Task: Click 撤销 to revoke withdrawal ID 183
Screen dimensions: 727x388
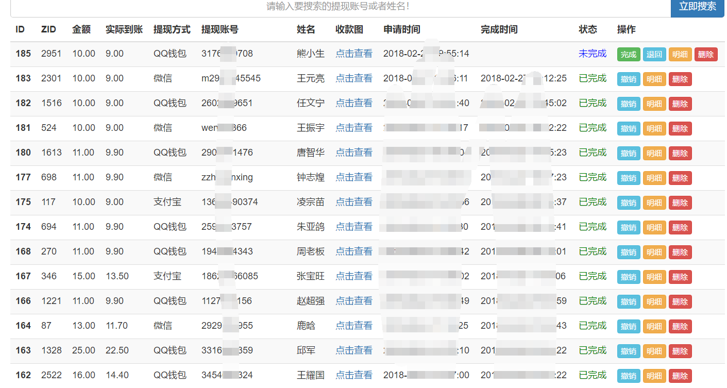Action: tap(629, 79)
